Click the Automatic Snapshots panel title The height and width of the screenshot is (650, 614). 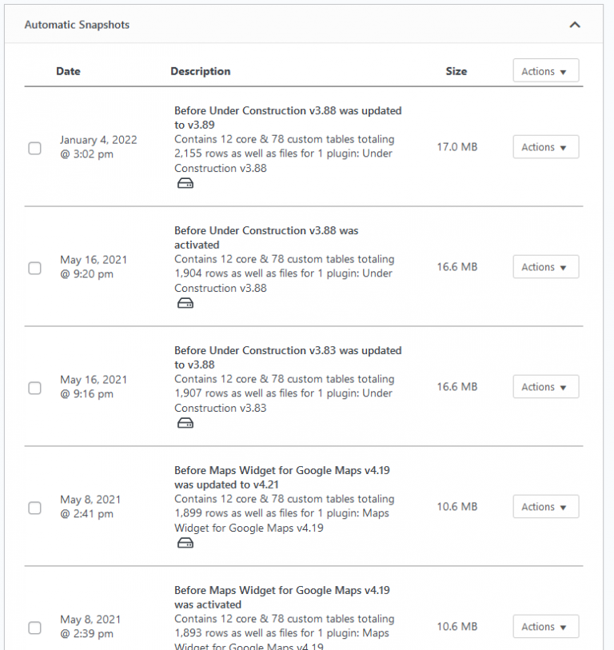point(77,25)
